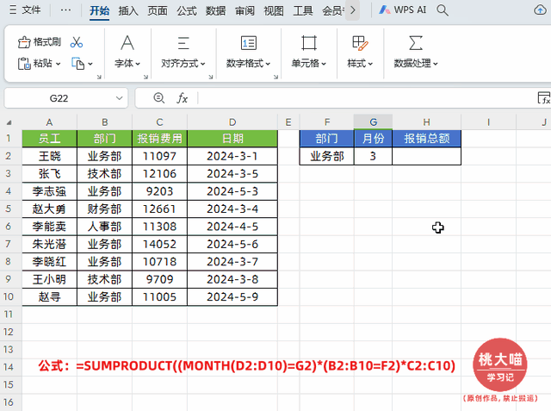
Task: Click the cloud upload icon
Action: (x=541, y=9)
